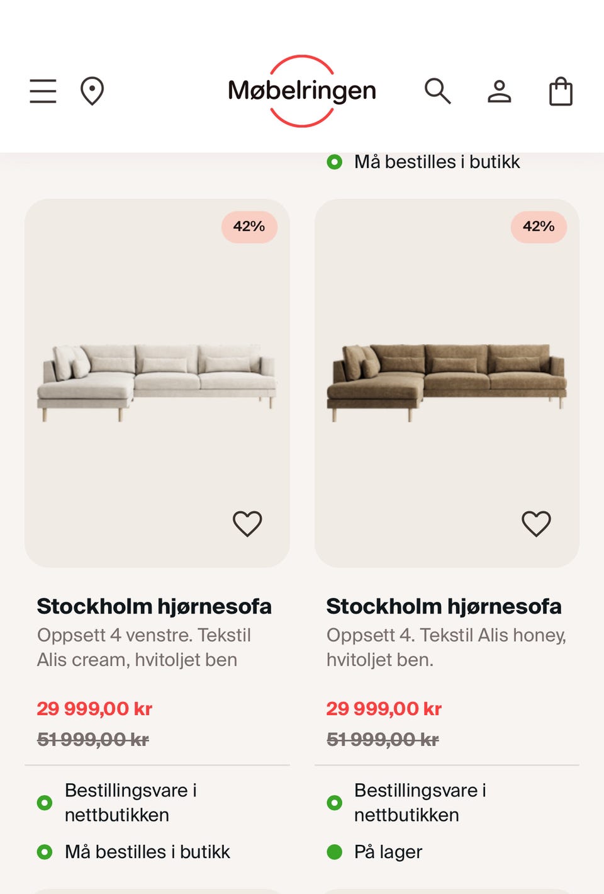Tap the 'På lager' stock status
The width and height of the screenshot is (604, 894).
[388, 852]
